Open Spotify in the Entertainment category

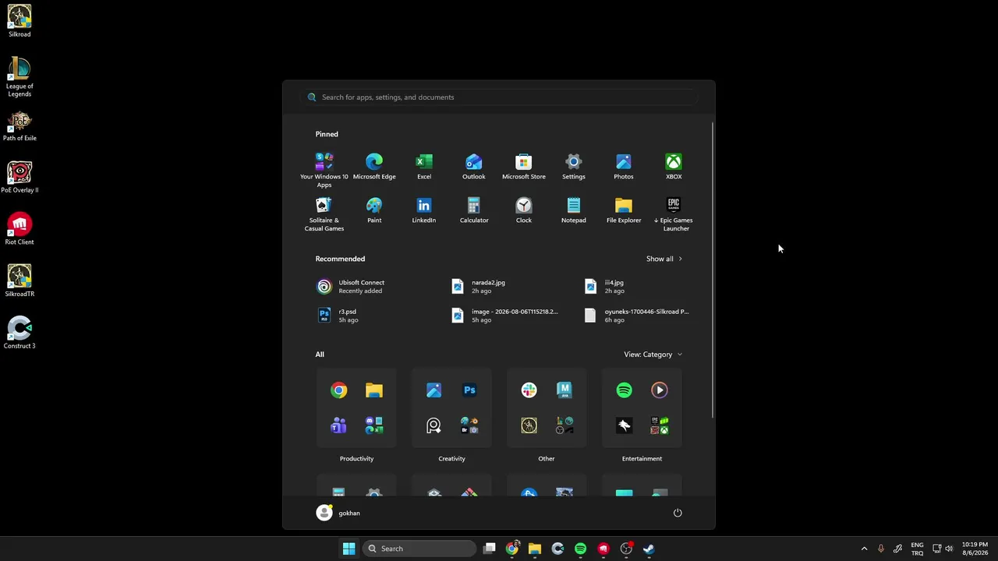click(x=625, y=390)
